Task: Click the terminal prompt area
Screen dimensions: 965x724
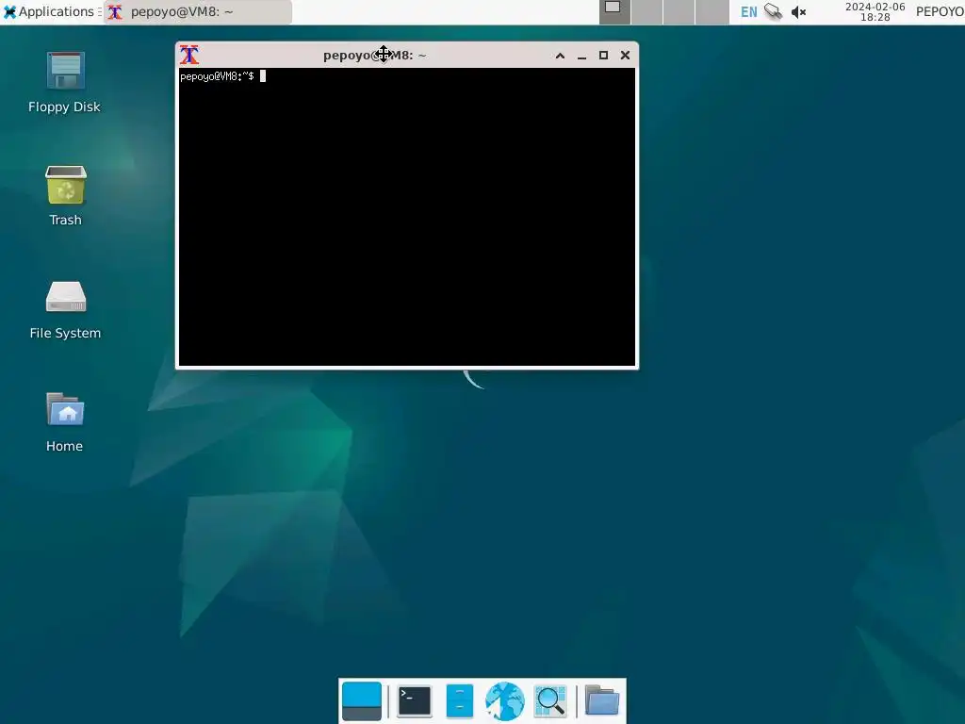Action: coord(407,217)
